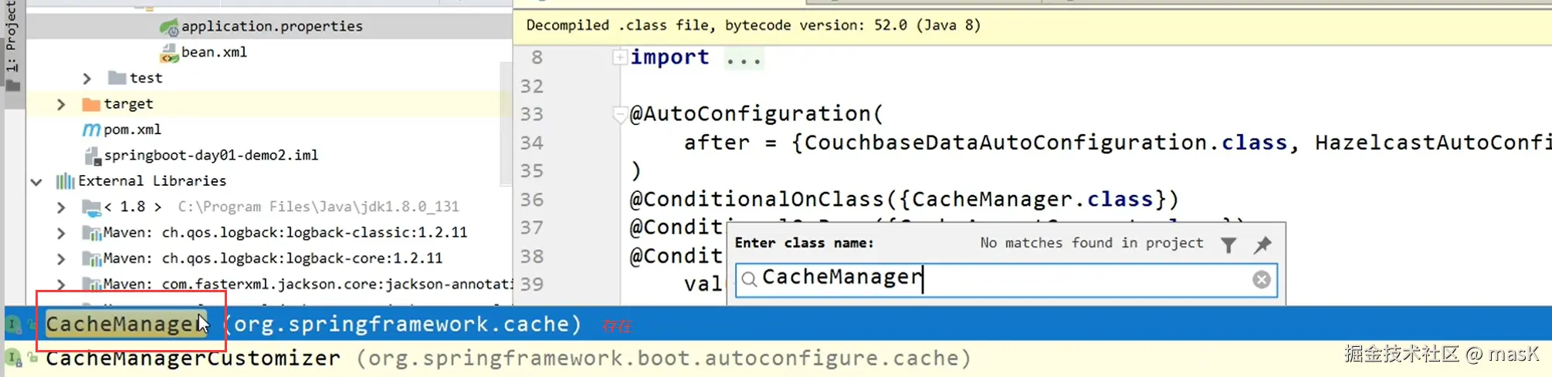
Task: Expand the target folder
Action: pos(61,104)
